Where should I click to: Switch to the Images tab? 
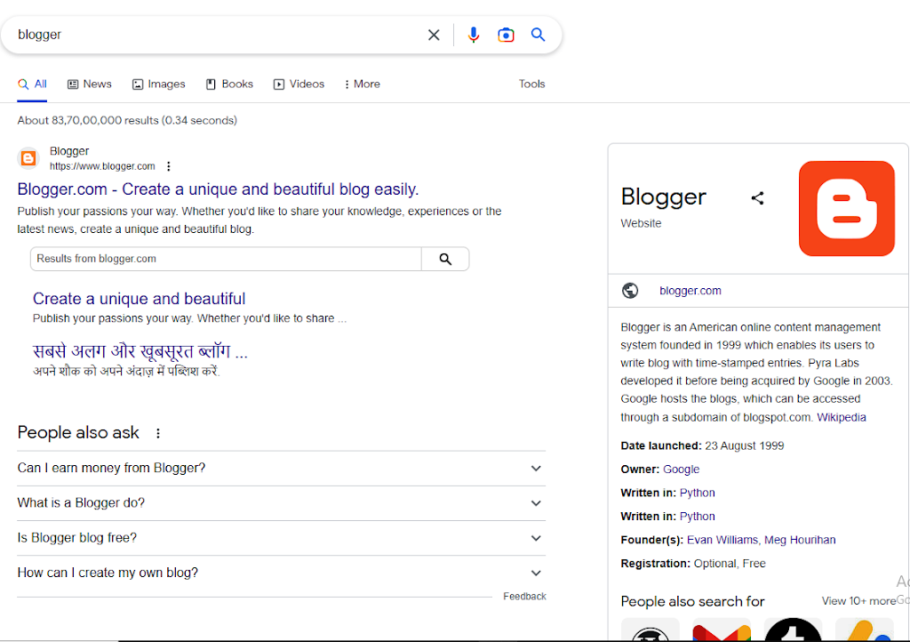pos(158,84)
